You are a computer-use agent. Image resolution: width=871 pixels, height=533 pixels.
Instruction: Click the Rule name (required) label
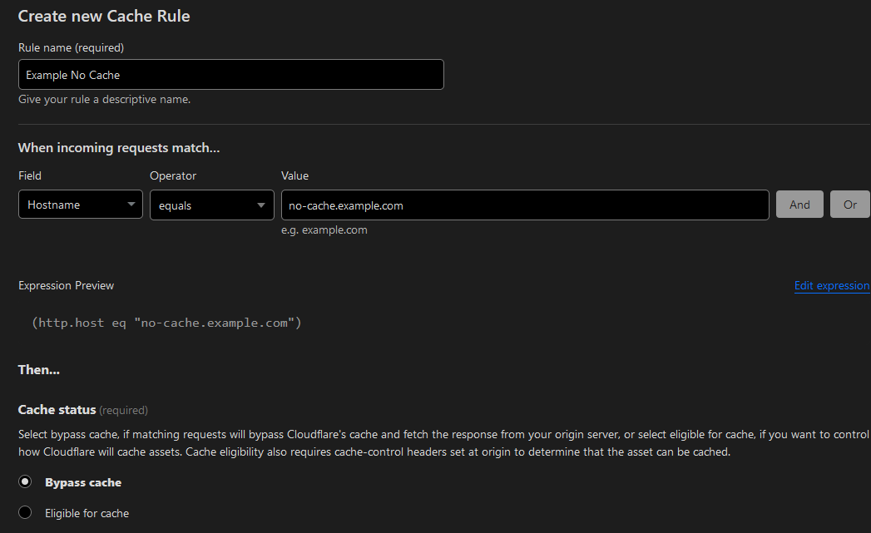click(x=71, y=47)
